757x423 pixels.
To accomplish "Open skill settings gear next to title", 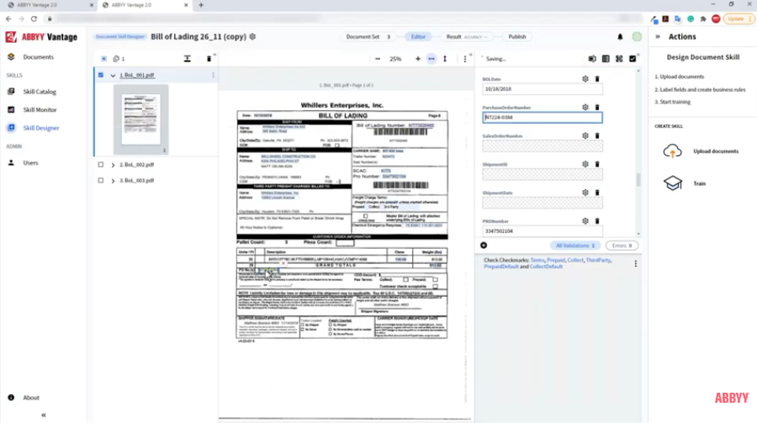I will pyautogui.click(x=252, y=37).
